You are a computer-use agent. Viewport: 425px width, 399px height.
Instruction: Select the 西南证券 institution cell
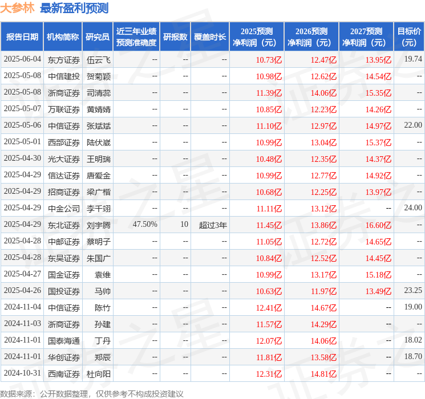click(x=64, y=374)
